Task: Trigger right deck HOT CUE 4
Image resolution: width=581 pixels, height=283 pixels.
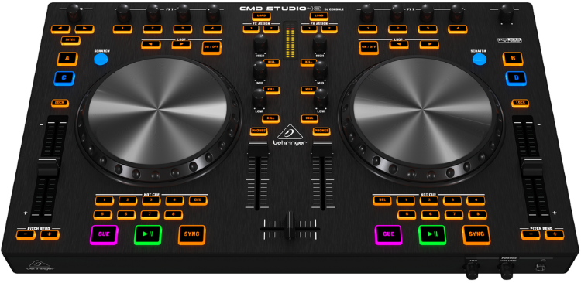Action: coord(476,201)
